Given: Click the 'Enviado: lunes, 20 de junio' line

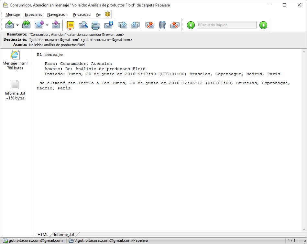Looking at the screenshot, I should click(x=162, y=74).
